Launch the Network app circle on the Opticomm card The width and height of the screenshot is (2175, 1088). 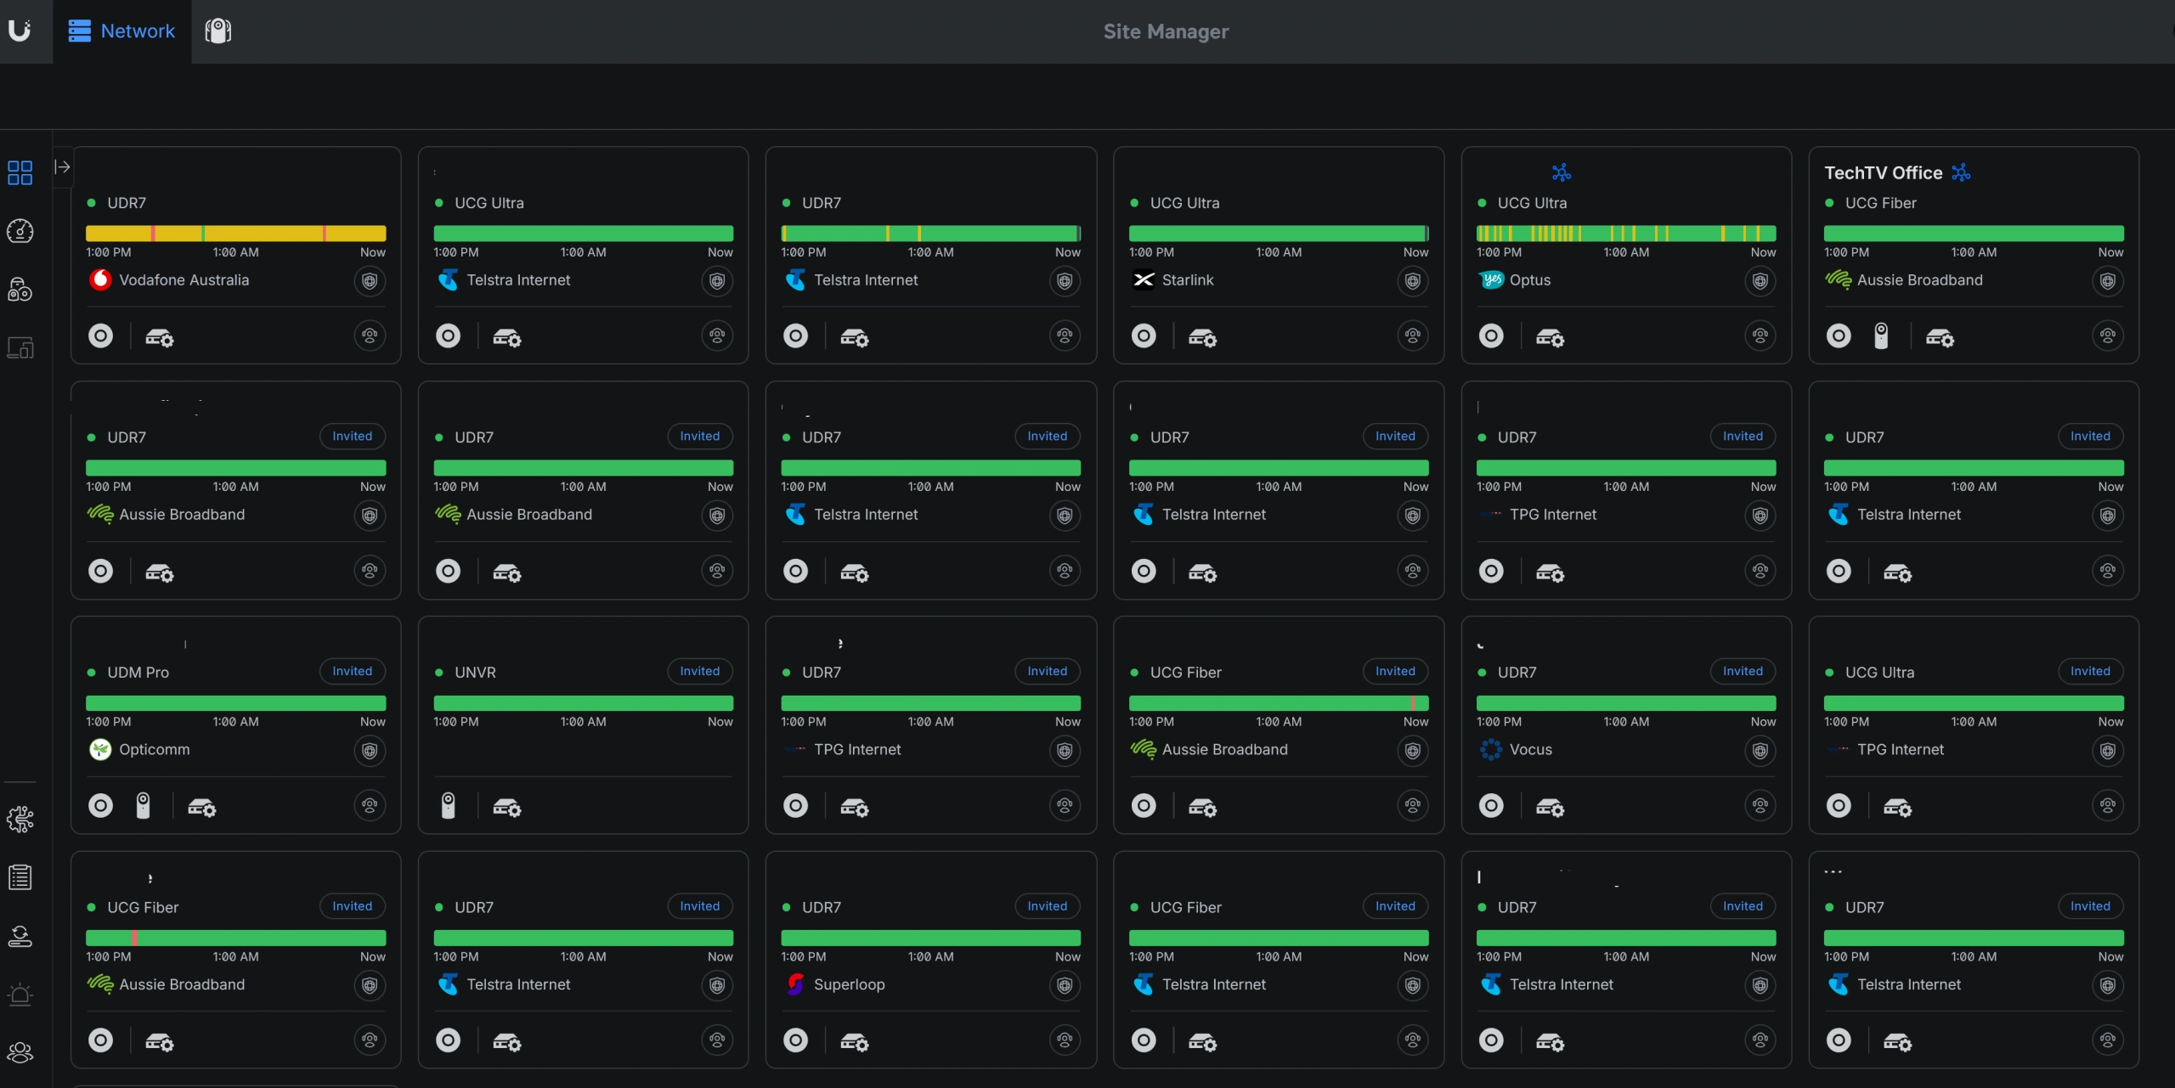click(x=100, y=805)
